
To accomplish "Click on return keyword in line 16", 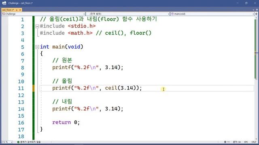I will [x=62, y=122].
